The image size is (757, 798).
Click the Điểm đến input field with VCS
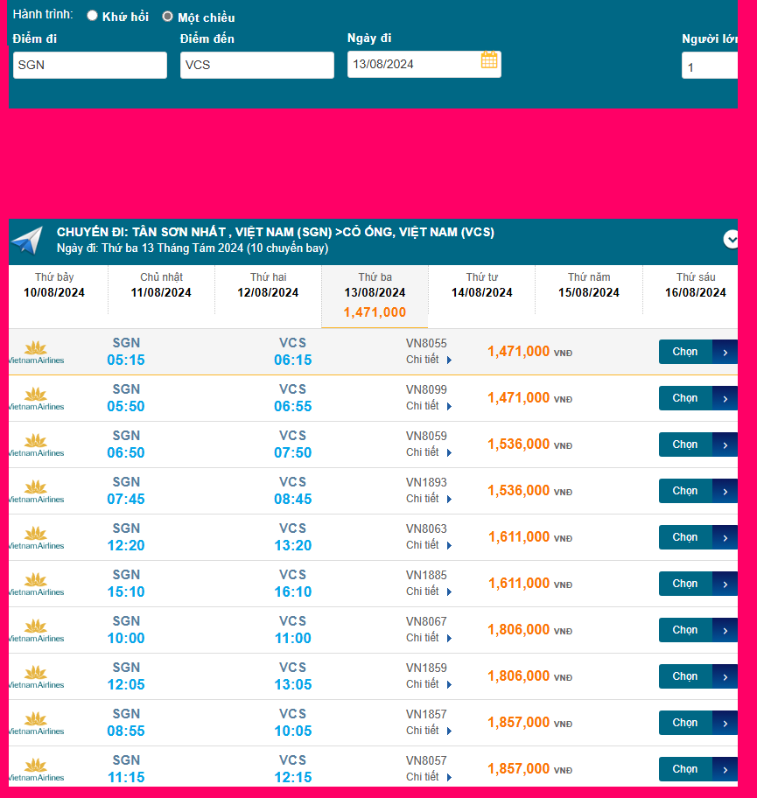[x=256, y=65]
